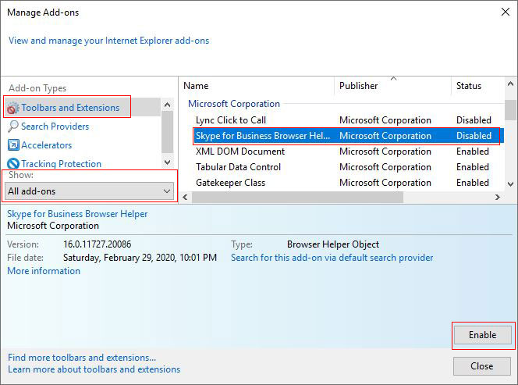Click Enabled status of XML DOM Document
518x385 pixels.
tap(473, 152)
